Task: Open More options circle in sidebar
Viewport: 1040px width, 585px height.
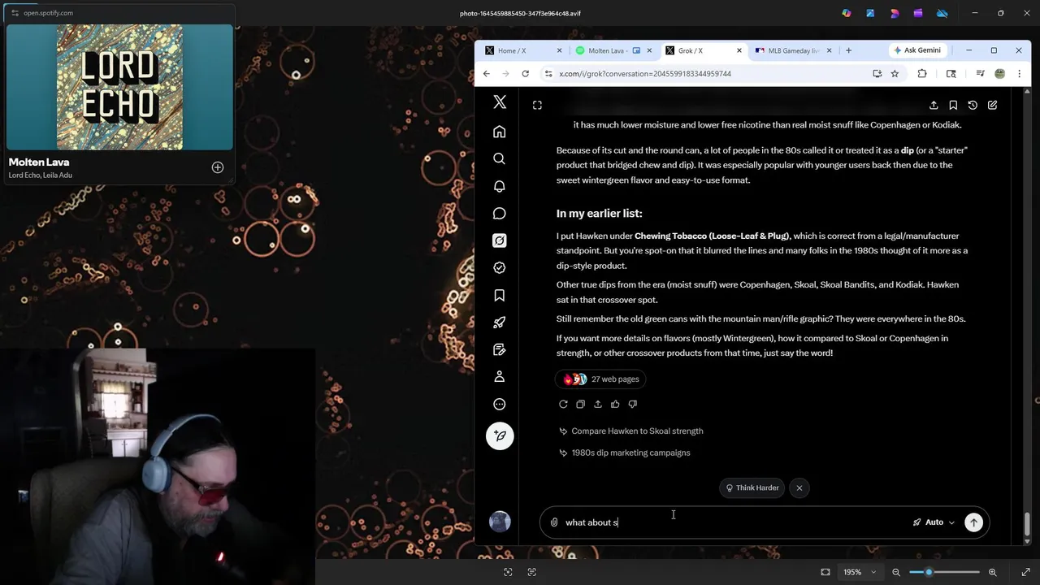Action: (x=500, y=404)
